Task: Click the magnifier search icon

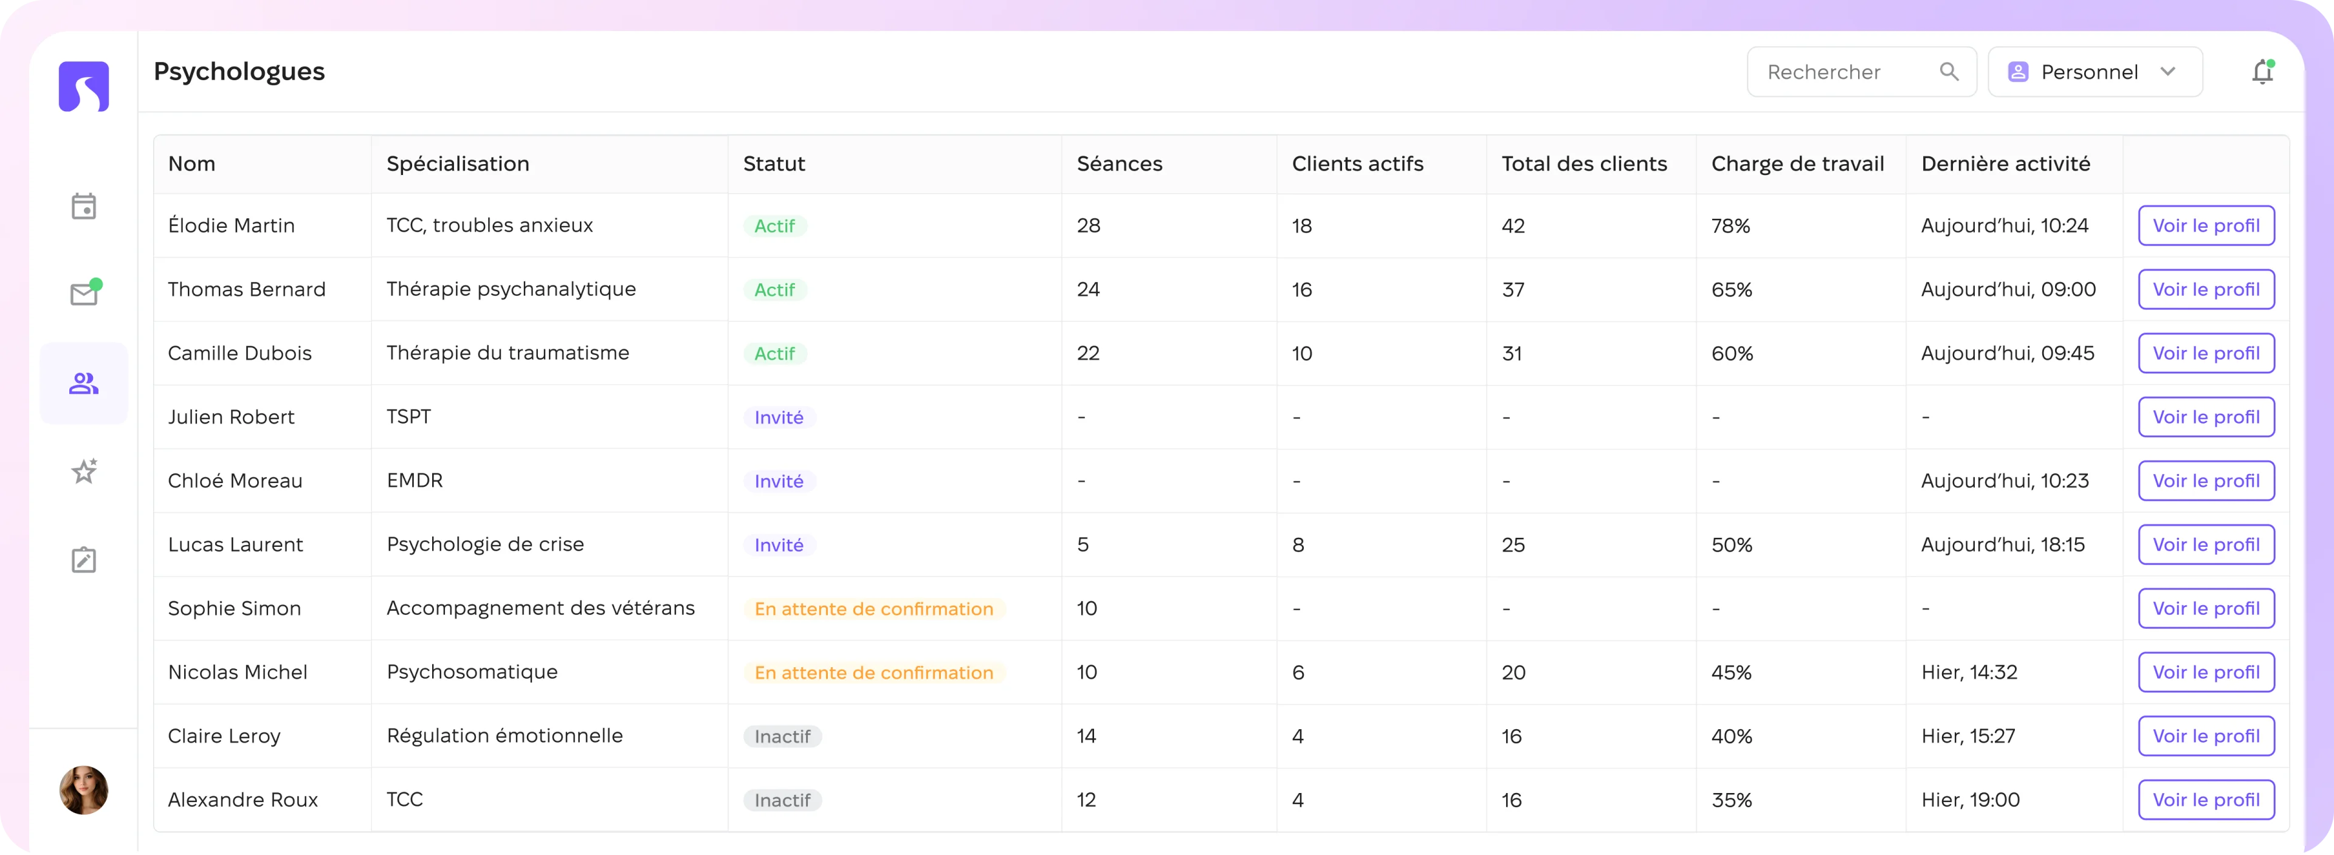Action: (x=1949, y=72)
